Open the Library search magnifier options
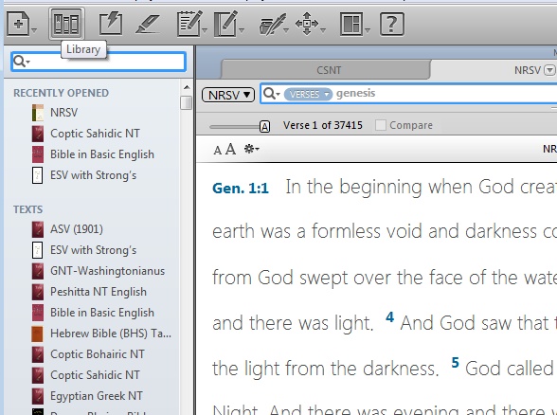The width and height of the screenshot is (557, 415). (x=21, y=62)
